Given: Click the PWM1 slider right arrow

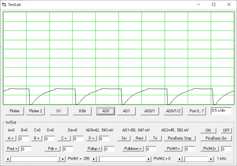Looking at the screenshot, I should [63, 159].
